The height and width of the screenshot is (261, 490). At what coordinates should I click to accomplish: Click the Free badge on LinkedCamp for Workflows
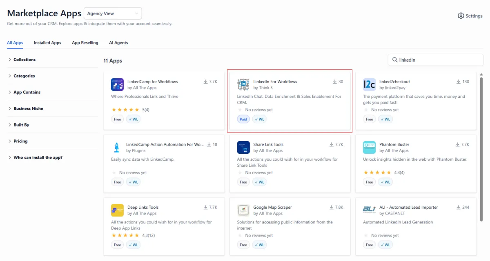[118, 119]
